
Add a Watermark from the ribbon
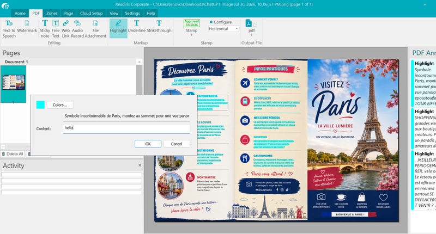(27, 26)
